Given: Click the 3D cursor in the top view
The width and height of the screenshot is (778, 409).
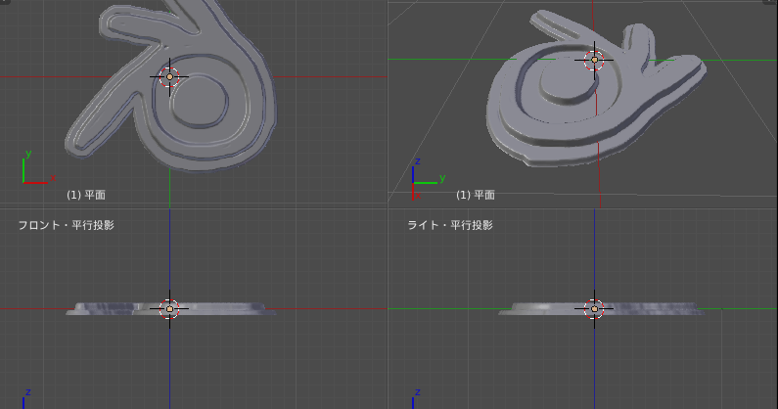Looking at the screenshot, I should (169, 77).
